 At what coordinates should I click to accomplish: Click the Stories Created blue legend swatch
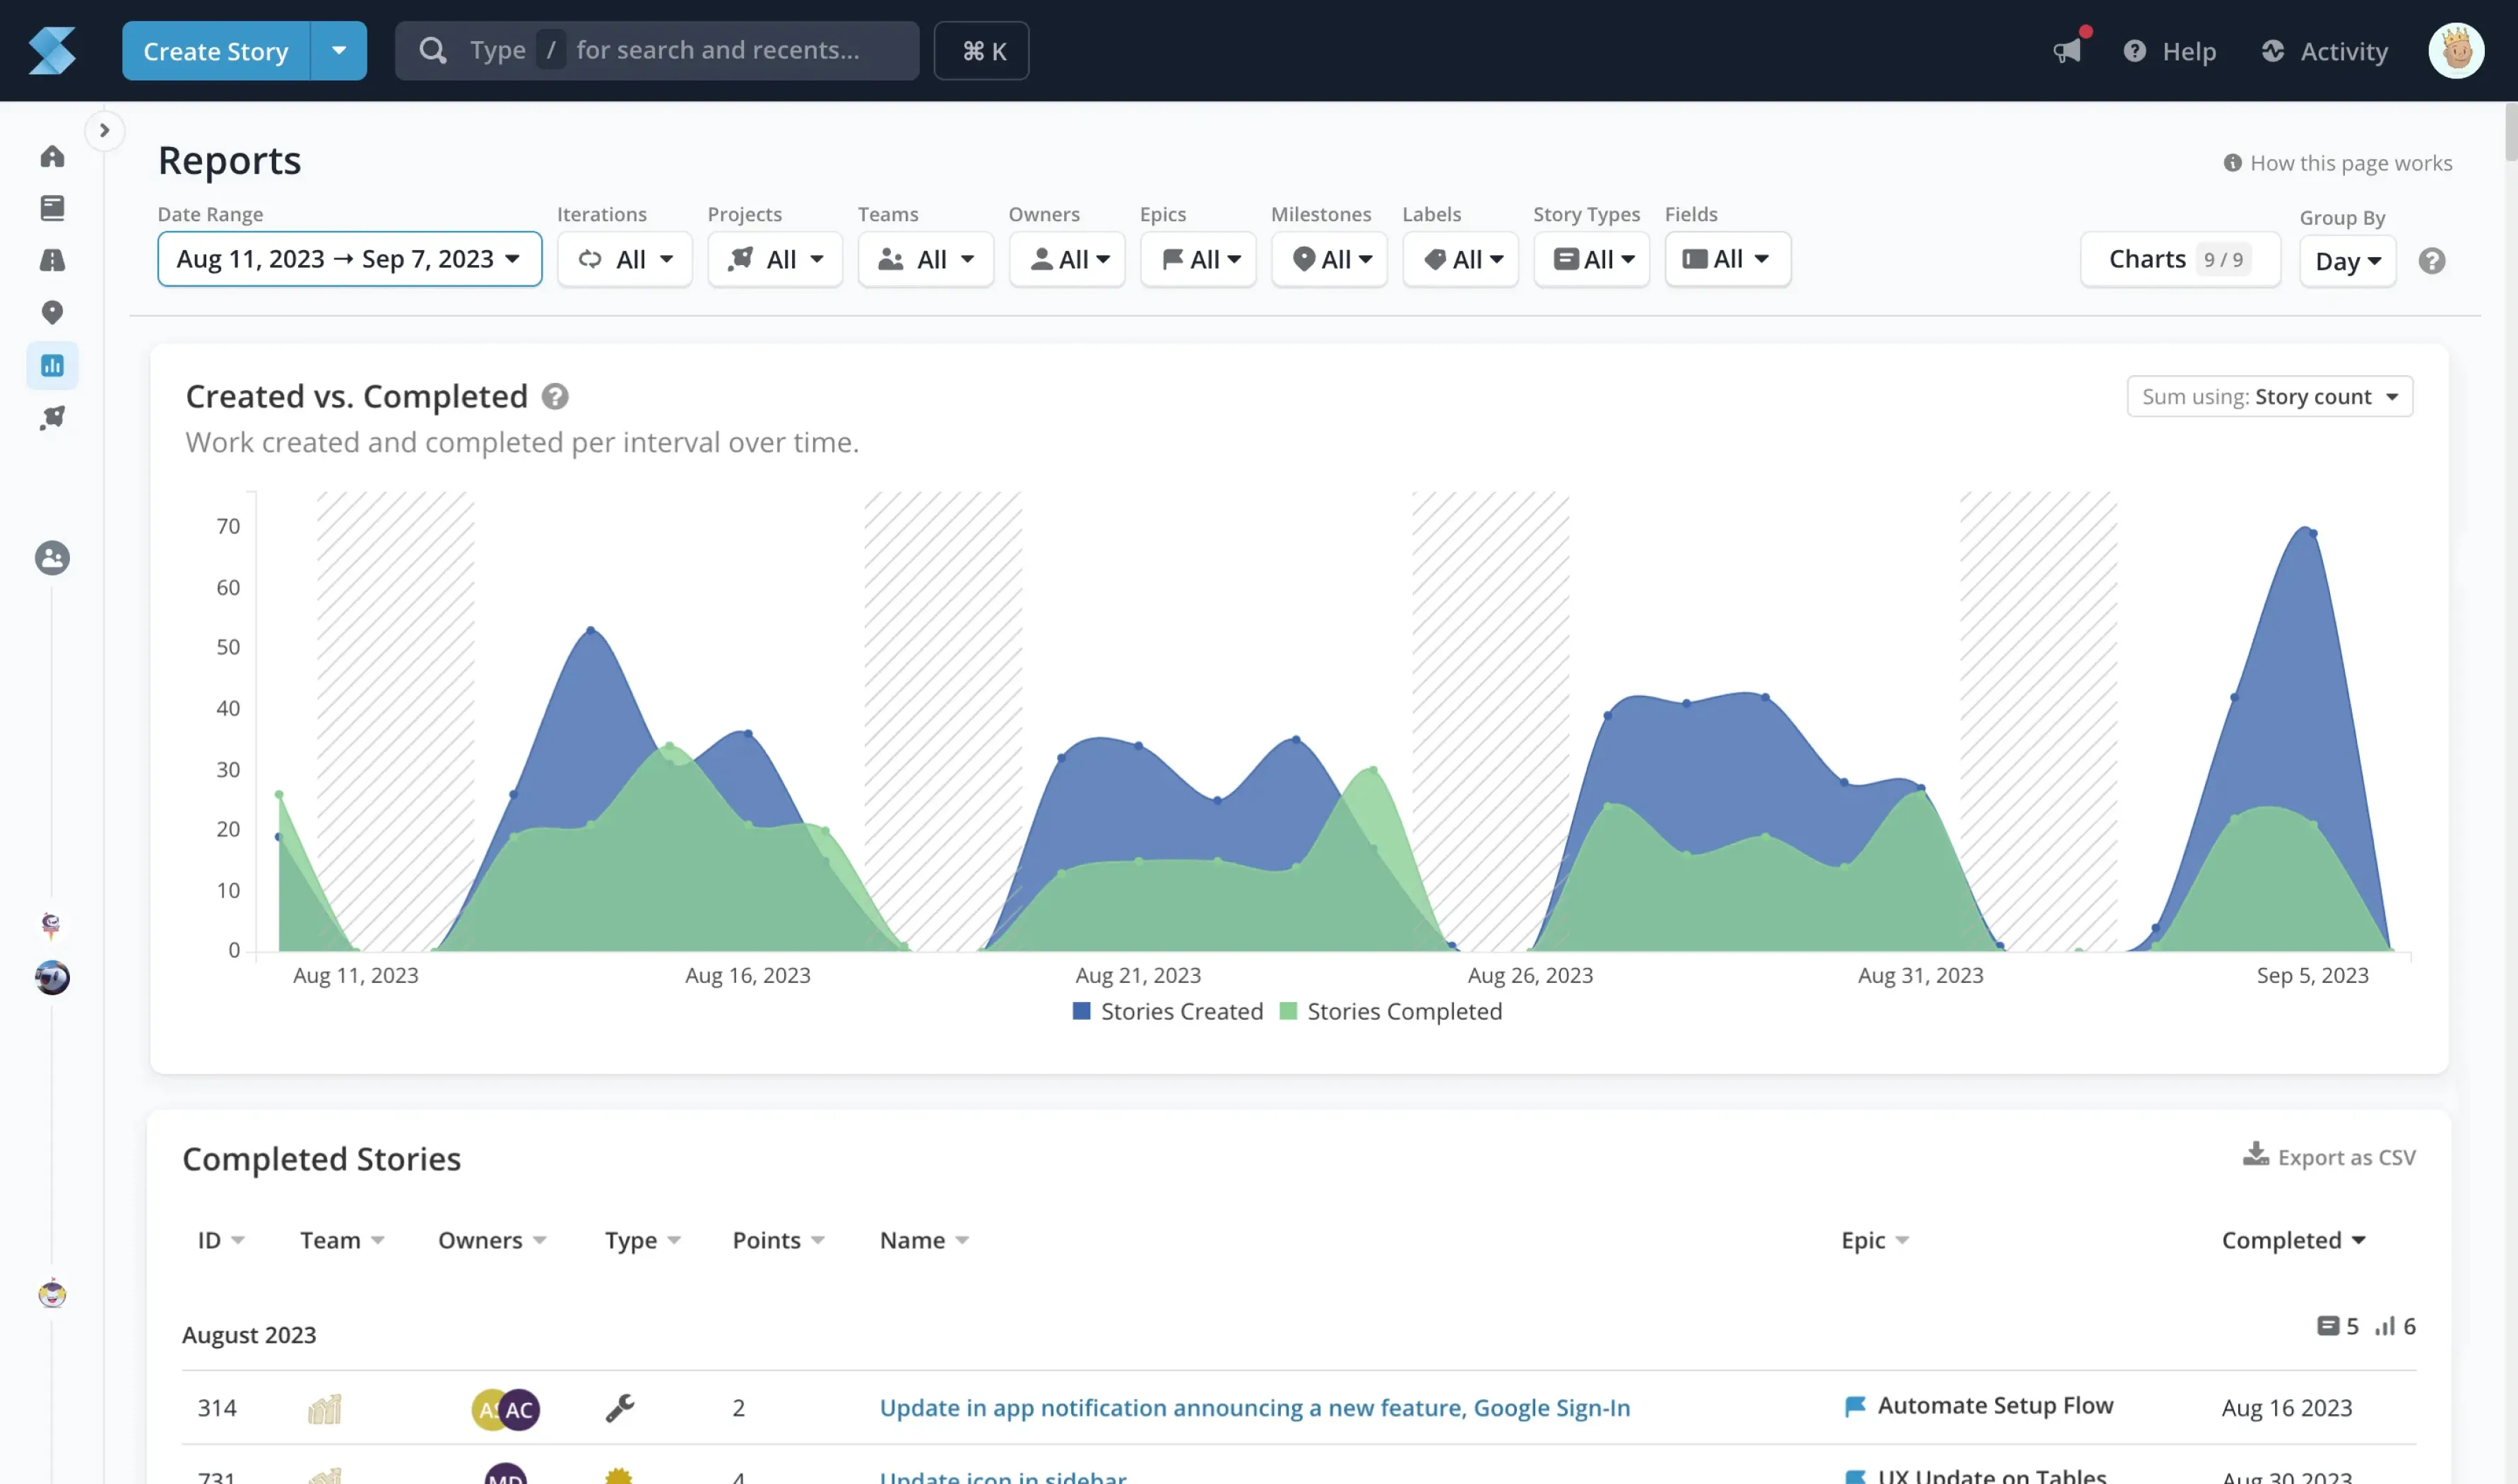(1080, 1011)
